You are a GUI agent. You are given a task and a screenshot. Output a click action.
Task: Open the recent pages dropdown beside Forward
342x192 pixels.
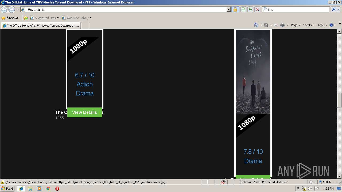17,10
